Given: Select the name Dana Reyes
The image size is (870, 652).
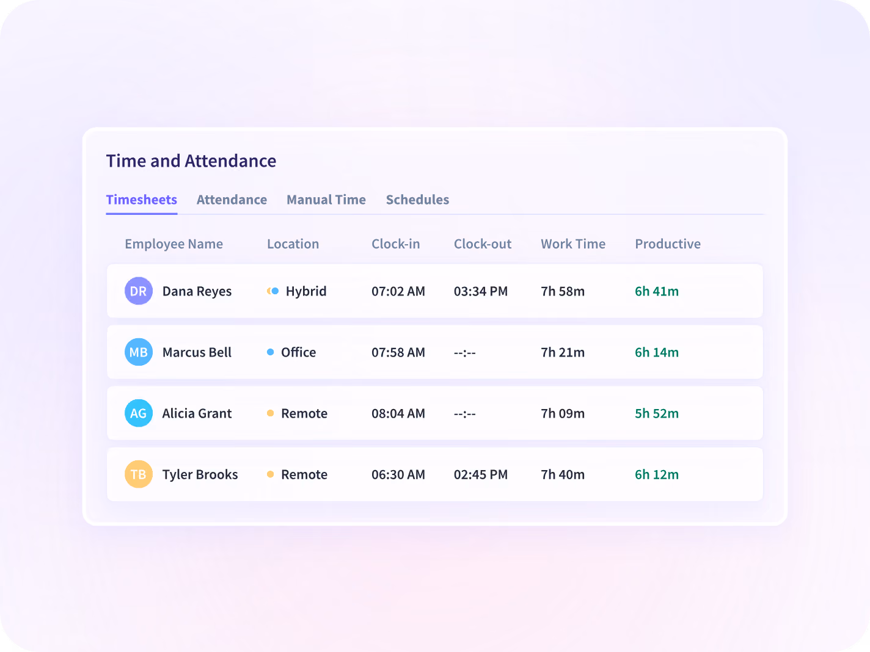Looking at the screenshot, I should coord(197,292).
